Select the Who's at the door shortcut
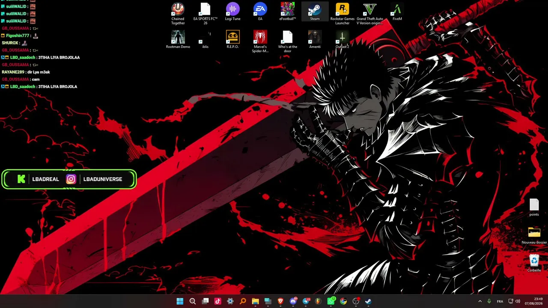The height and width of the screenshot is (308, 548). 288,41
